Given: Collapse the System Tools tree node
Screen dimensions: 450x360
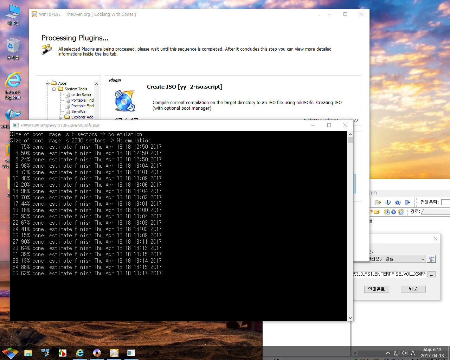Looking at the screenshot, I should tap(54, 89).
